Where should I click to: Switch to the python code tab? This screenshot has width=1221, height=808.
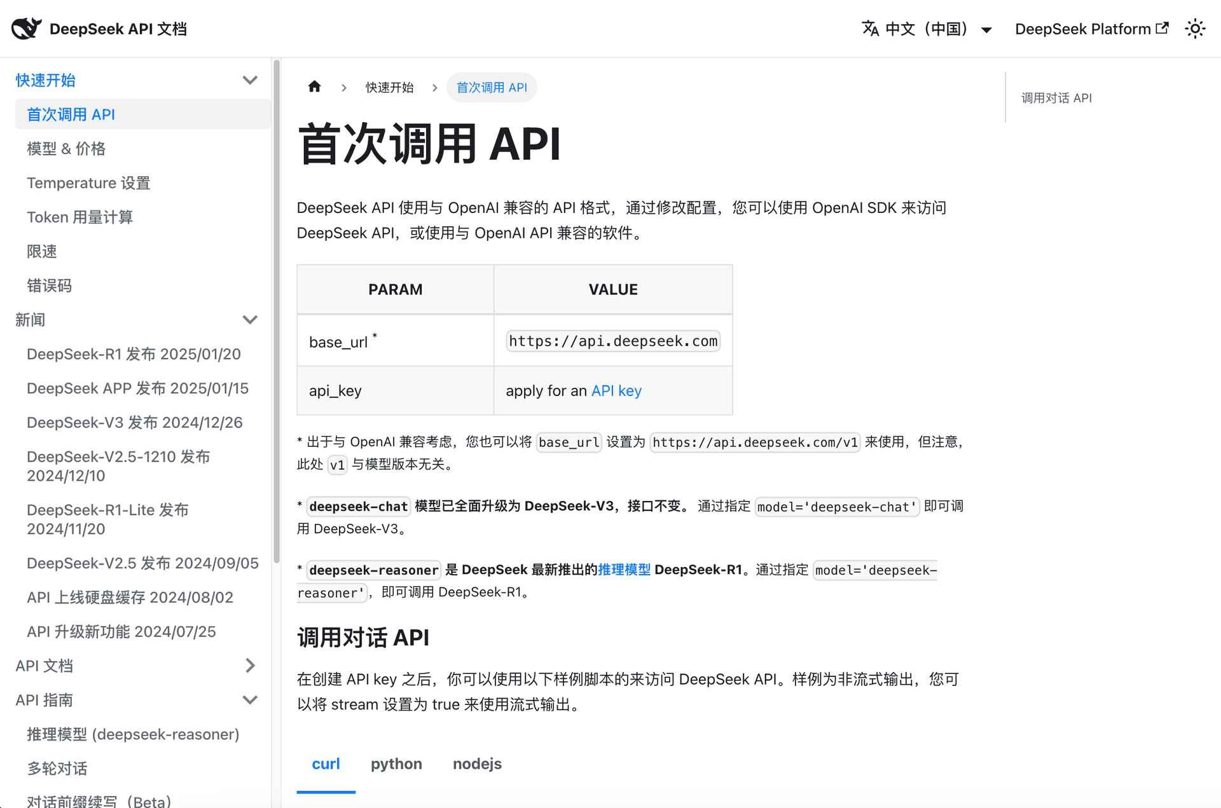396,763
